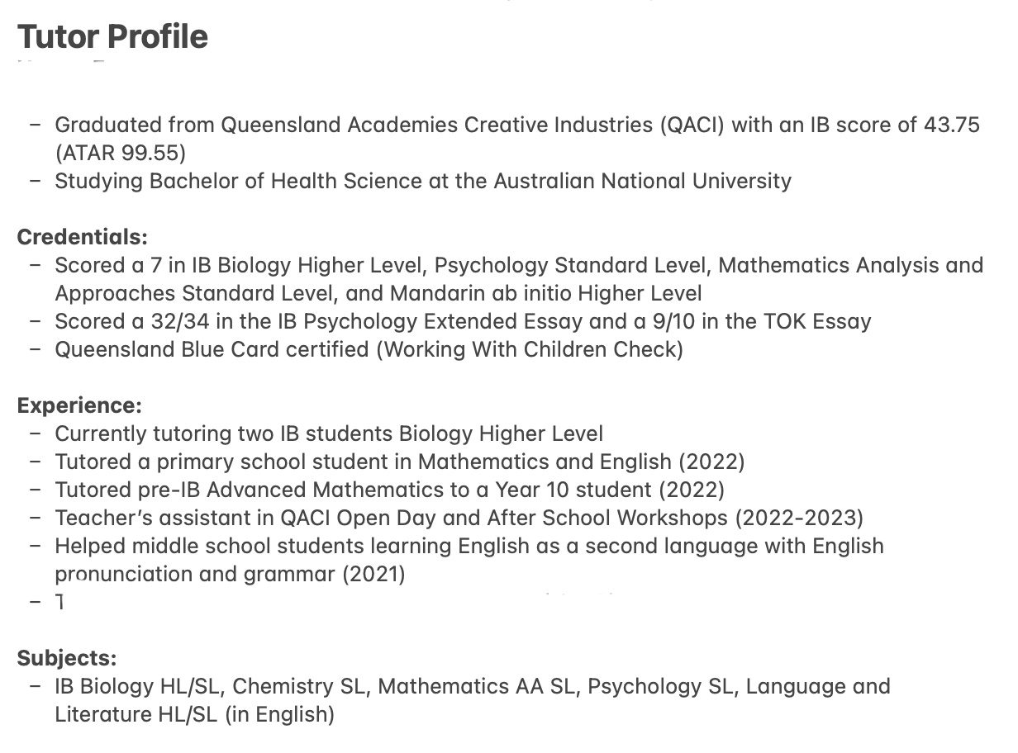The width and height of the screenshot is (1018, 753).
Task: Click the 'Literature HL/SL (in English)' text
Action: coord(194,714)
